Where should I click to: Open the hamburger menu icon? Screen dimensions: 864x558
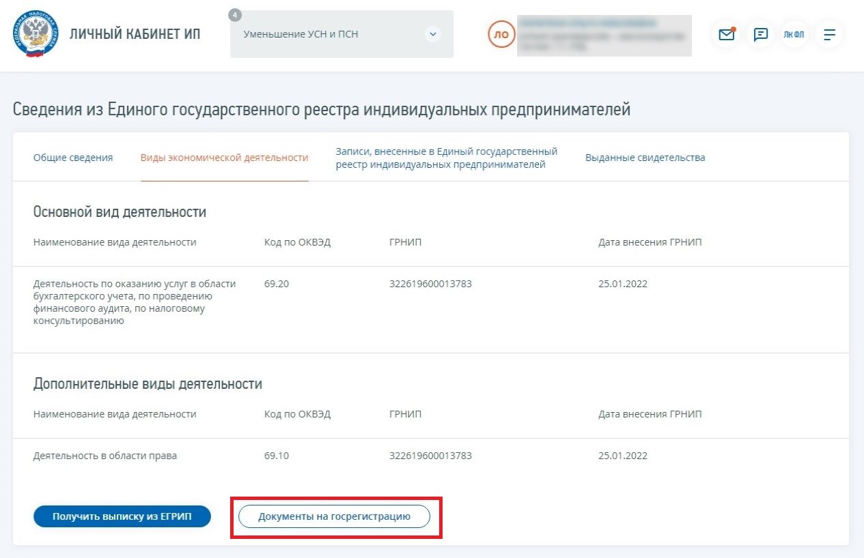pos(829,35)
